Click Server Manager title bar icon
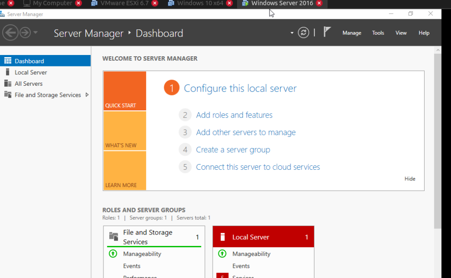 point(2,14)
